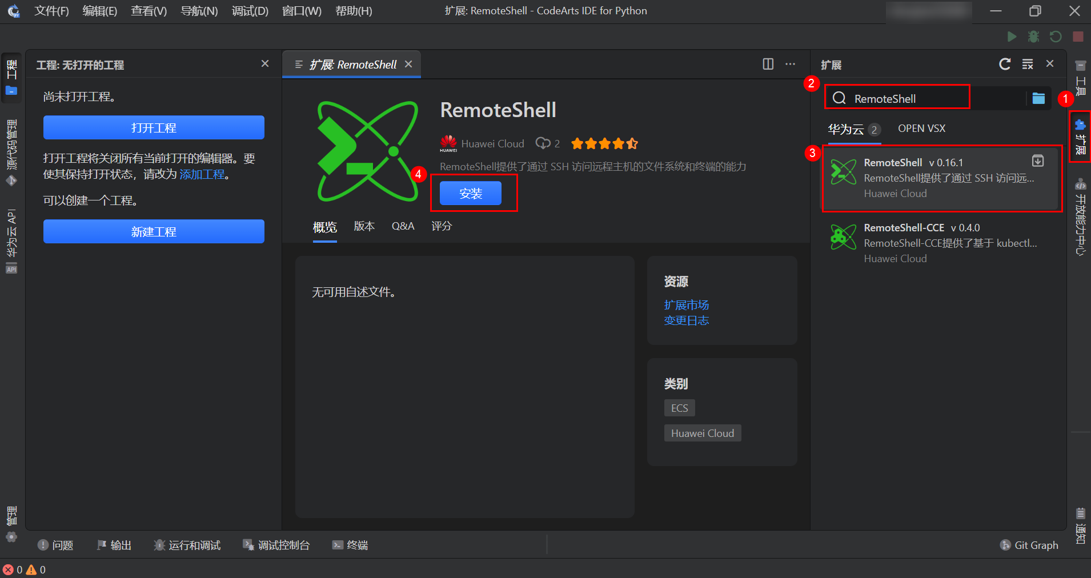Image resolution: width=1091 pixels, height=578 pixels.
Task: Open the 通知 notifications right sidebar
Action: (1080, 525)
